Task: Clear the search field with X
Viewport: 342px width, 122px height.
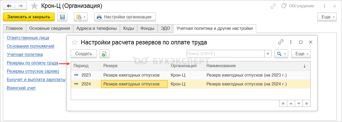Action: 268,54
